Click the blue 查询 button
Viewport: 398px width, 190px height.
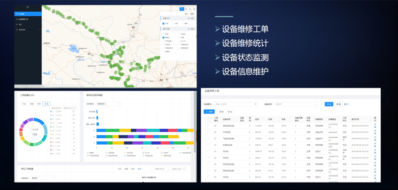(x=329, y=104)
